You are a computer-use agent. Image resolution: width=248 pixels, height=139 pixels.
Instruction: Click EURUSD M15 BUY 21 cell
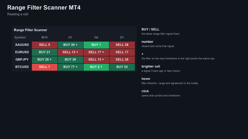click(45, 52)
